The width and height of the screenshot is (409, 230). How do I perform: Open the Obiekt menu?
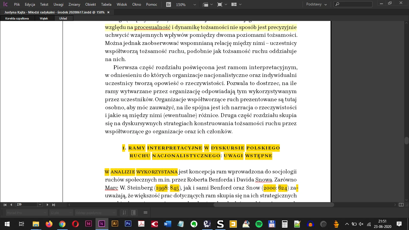(x=90, y=4)
